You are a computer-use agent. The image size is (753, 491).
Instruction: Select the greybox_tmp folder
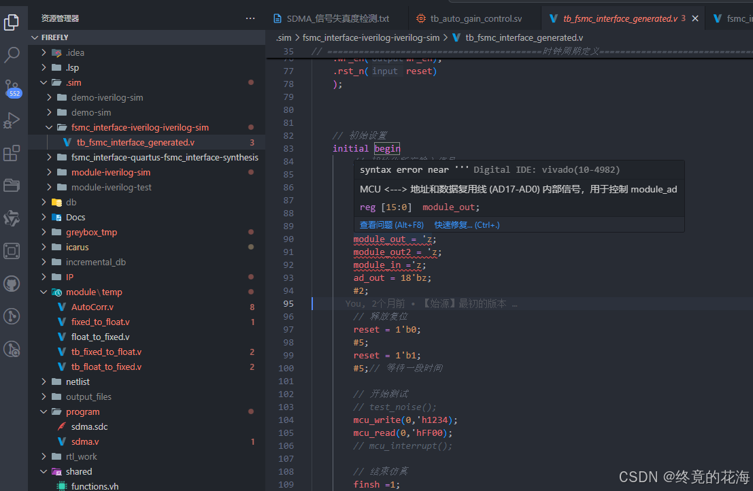tap(147, 233)
